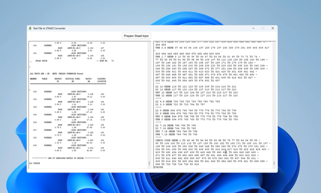Click the 'ALL UNITS ARE - KN METE' line
This screenshot has height=193, width=321.
click(x=57, y=74)
